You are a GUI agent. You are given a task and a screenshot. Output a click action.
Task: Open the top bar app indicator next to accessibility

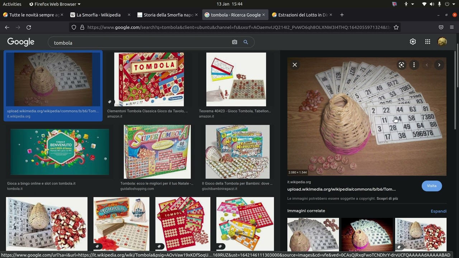395,4
